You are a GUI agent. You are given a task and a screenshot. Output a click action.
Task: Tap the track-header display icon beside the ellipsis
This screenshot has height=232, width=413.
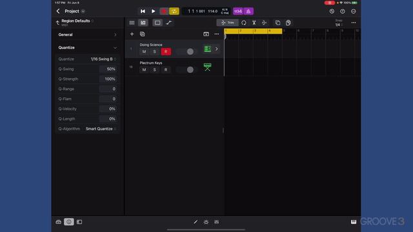click(x=206, y=34)
